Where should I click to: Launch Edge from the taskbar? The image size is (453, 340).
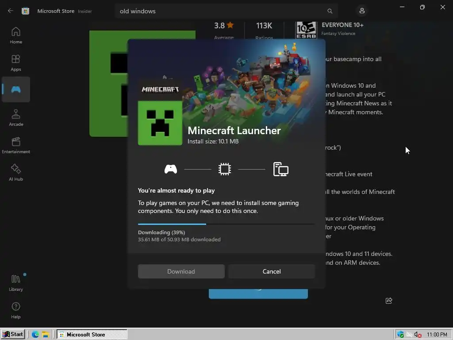click(x=35, y=334)
